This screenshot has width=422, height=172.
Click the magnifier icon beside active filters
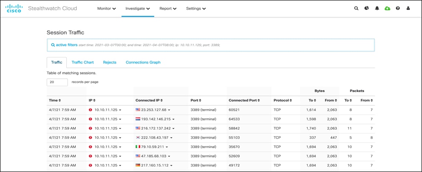coord(53,45)
